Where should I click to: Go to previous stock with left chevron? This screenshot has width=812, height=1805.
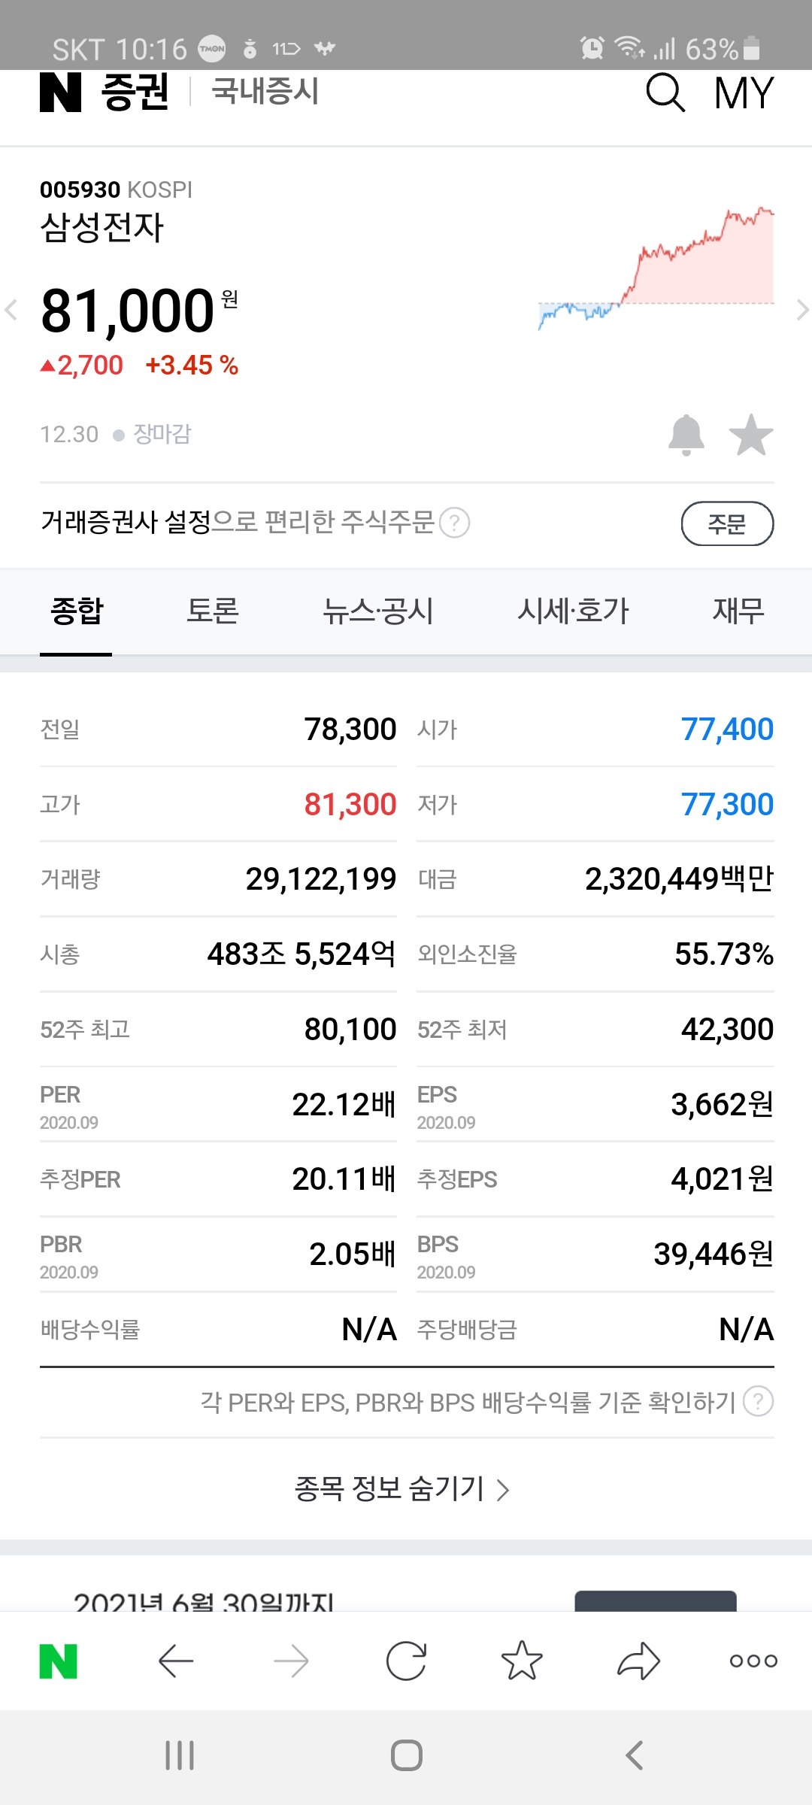(x=11, y=309)
